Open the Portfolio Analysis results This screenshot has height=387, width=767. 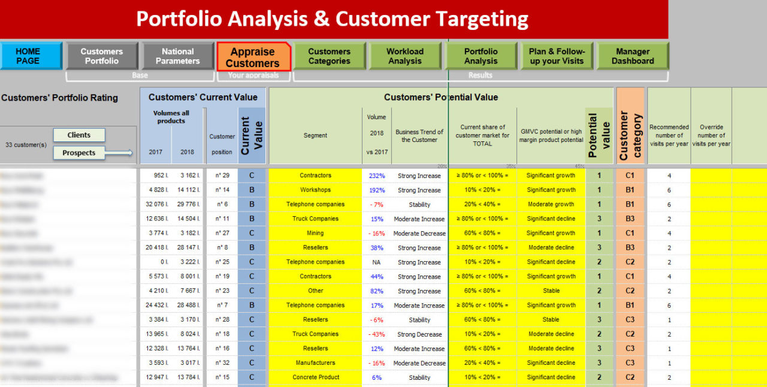481,55
